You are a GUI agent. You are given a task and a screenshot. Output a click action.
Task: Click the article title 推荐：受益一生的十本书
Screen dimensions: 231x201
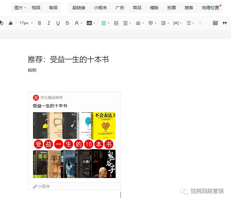click(68, 59)
